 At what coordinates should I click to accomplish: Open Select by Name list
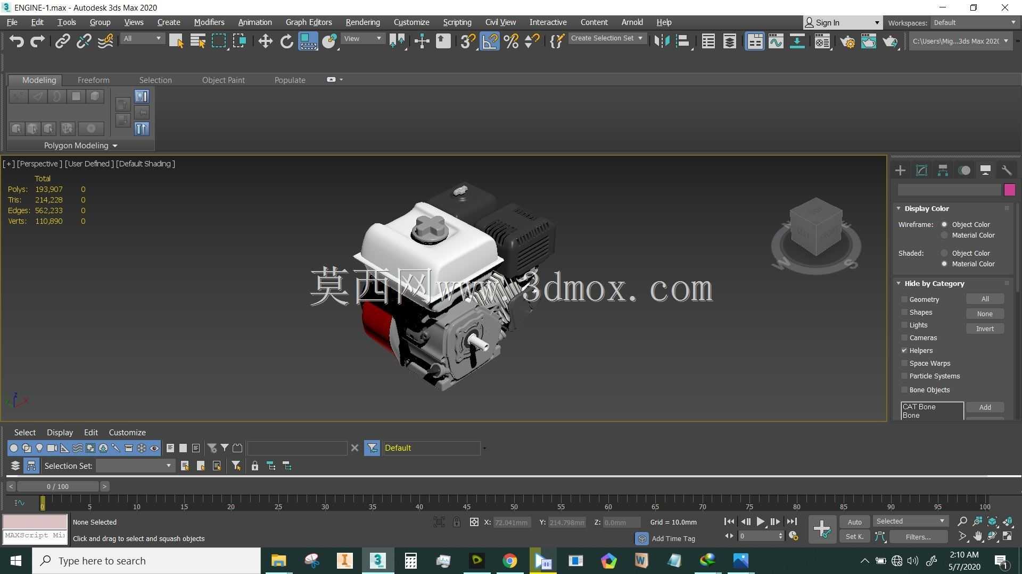point(197,41)
